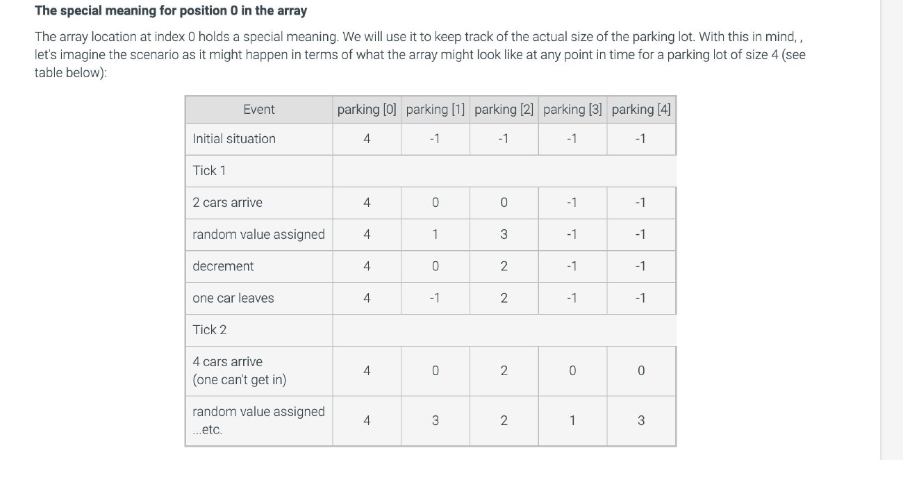This screenshot has height=487, width=903.
Task: Click parking [0] cell in Initial situation row
Action: pos(366,139)
